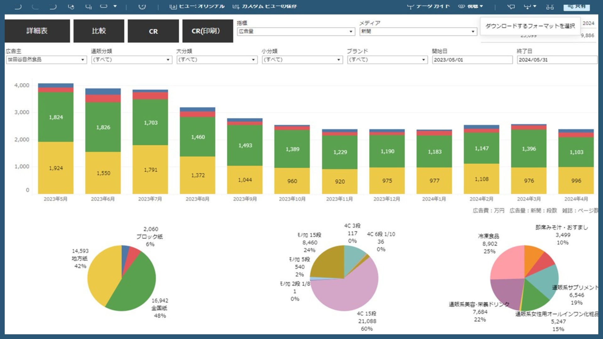Screen dimensions: 603x339
Task: Open the データガイド (Data Guide) panel
Action: pyautogui.click(x=429, y=6)
